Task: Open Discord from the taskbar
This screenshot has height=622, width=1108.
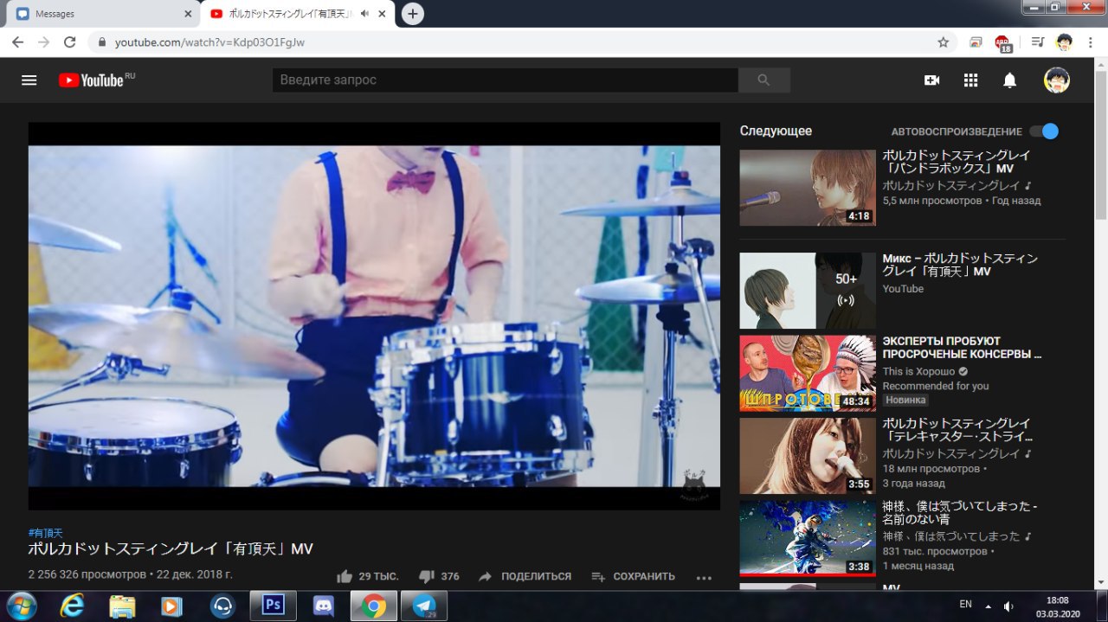Action: click(324, 606)
